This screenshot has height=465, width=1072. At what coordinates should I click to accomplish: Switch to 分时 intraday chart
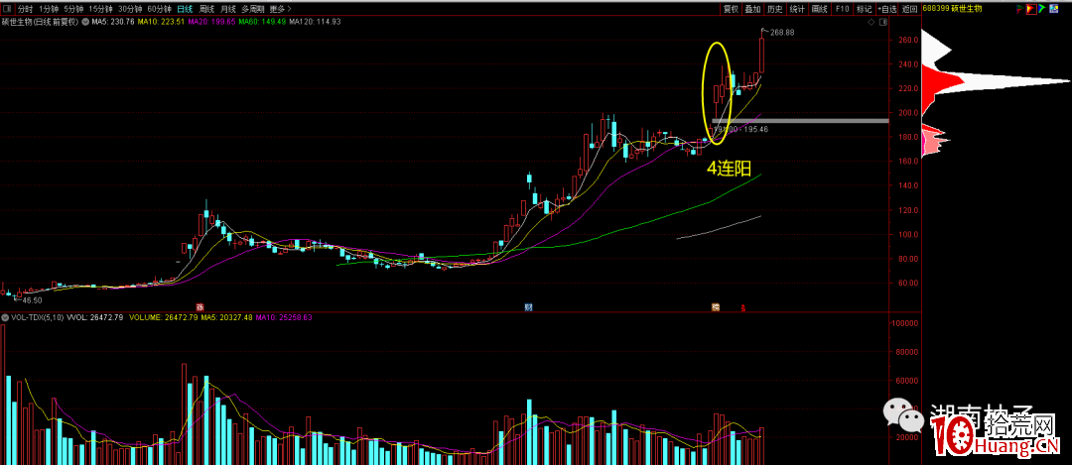pyautogui.click(x=25, y=9)
